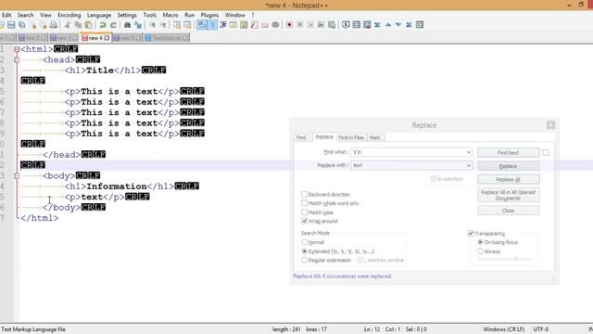The height and width of the screenshot is (334, 593).
Task: Click the Cut scissors toolbar icon
Action: 68,25
